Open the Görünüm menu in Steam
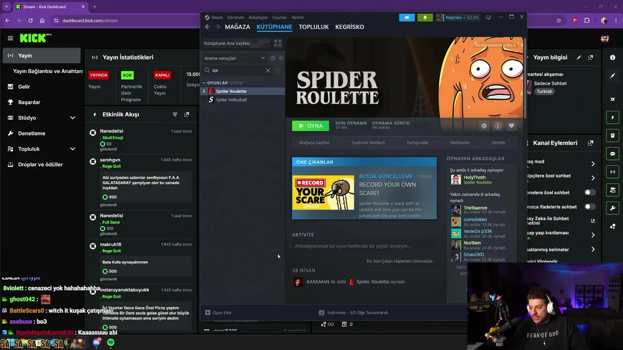 [236, 17]
